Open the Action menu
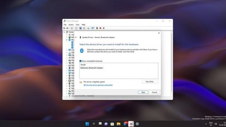226x127 pixels. tap(71, 25)
